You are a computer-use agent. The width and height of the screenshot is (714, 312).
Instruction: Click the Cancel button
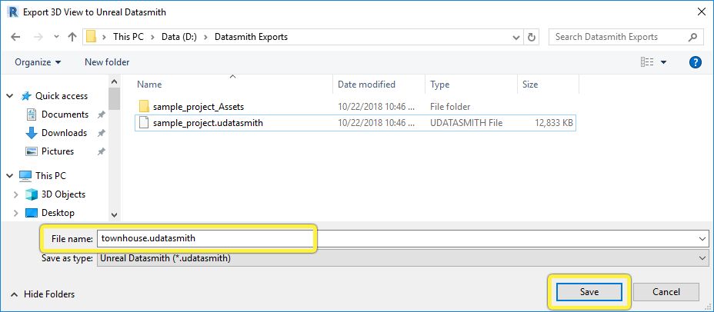[x=666, y=292]
